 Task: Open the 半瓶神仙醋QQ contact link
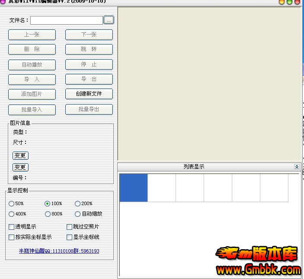[x=59, y=251]
